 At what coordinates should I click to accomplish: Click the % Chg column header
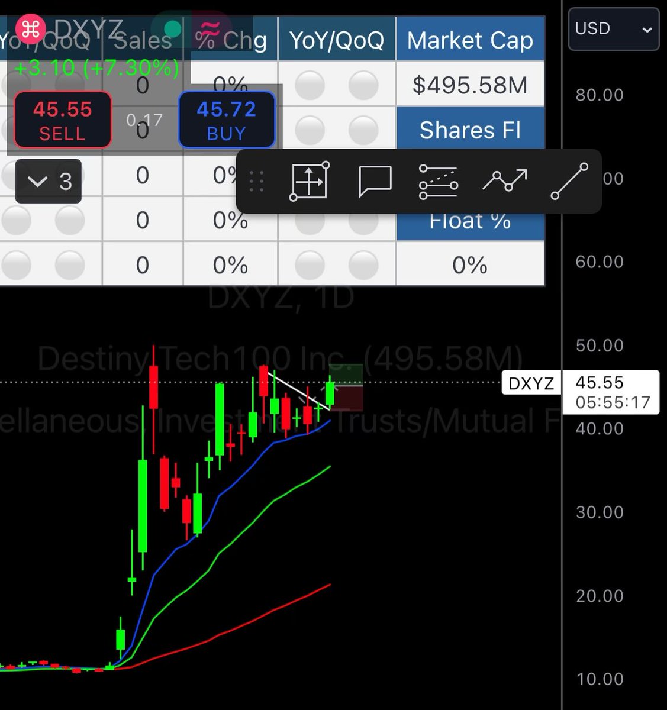[x=230, y=40]
